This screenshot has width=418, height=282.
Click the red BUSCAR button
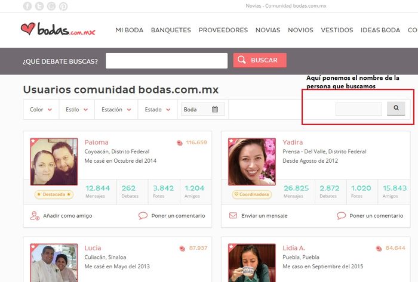[259, 60]
